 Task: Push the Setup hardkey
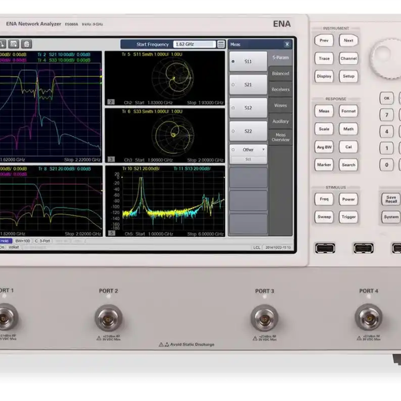click(x=349, y=76)
